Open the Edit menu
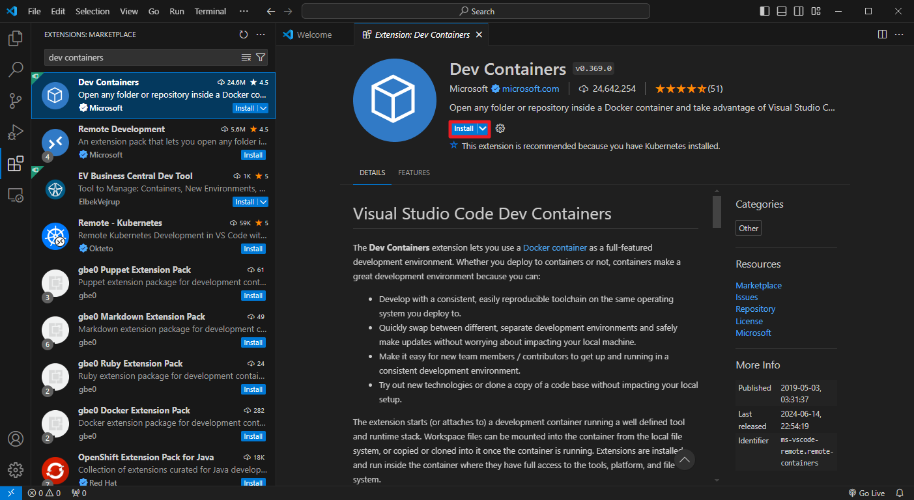The height and width of the screenshot is (500, 914). tap(58, 11)
